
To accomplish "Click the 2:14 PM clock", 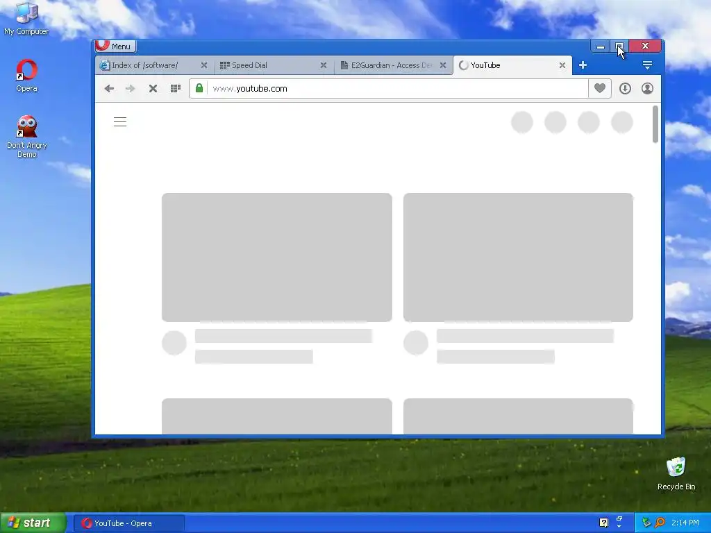I will (x=685, y=523).
